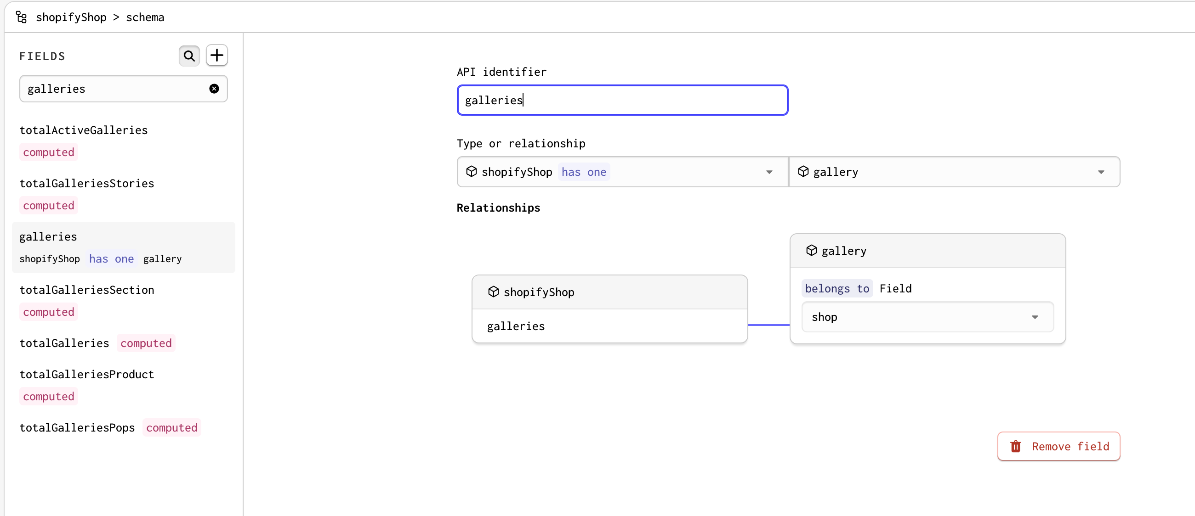
Task: Click computed badge under totalActiveGalleries
Action: 49,152
